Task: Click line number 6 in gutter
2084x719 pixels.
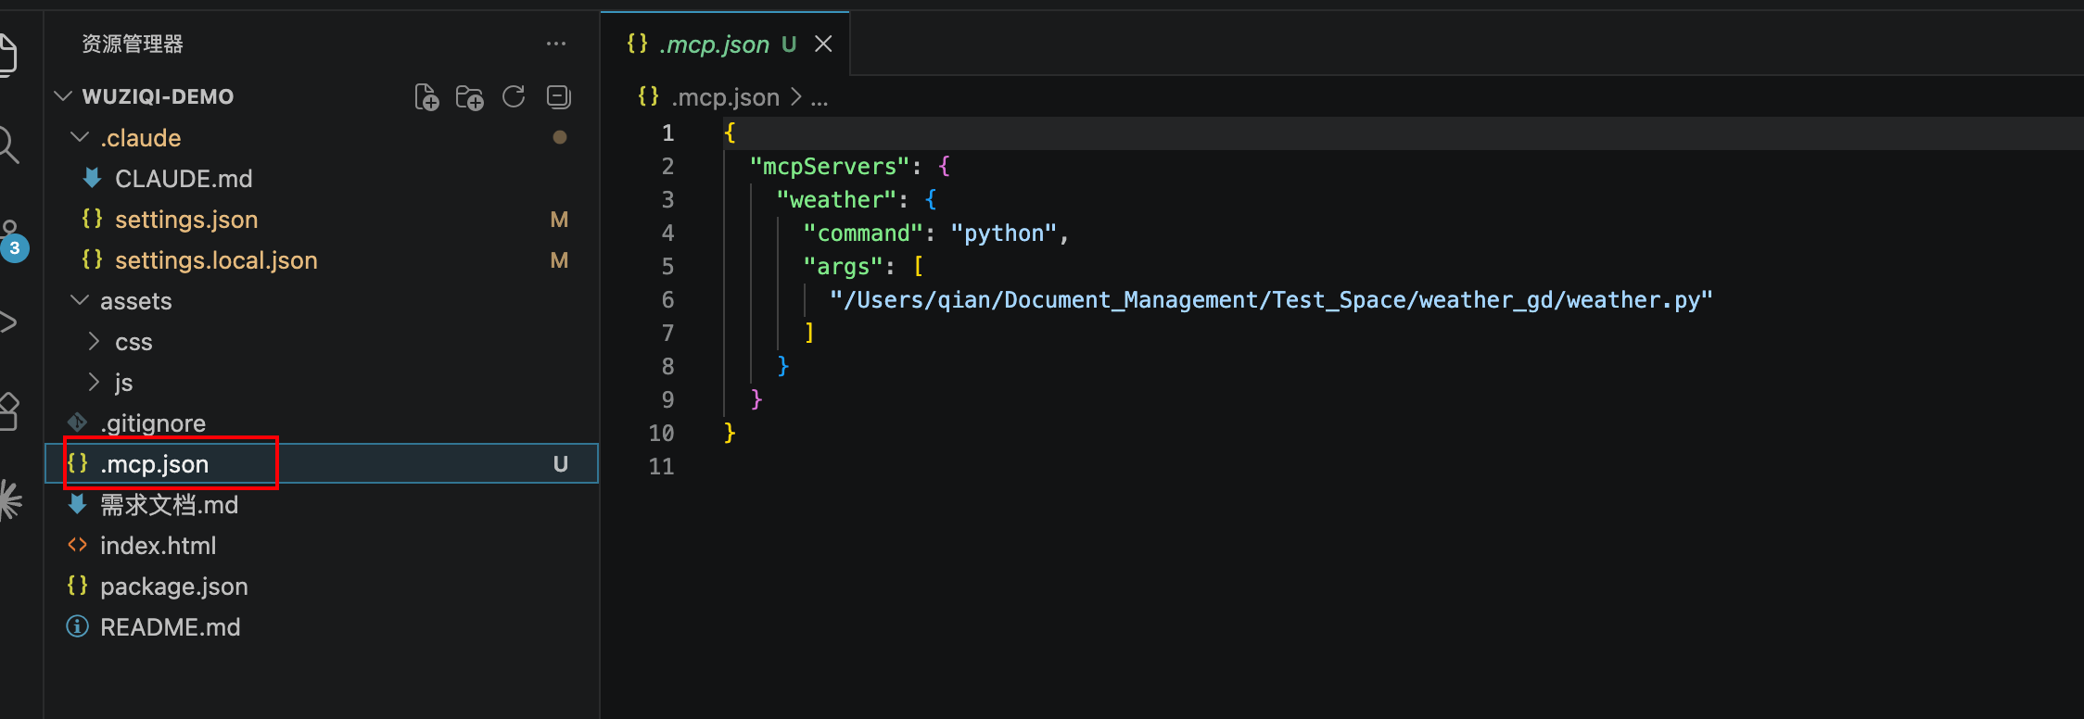Action: click(x=667, y=299)
